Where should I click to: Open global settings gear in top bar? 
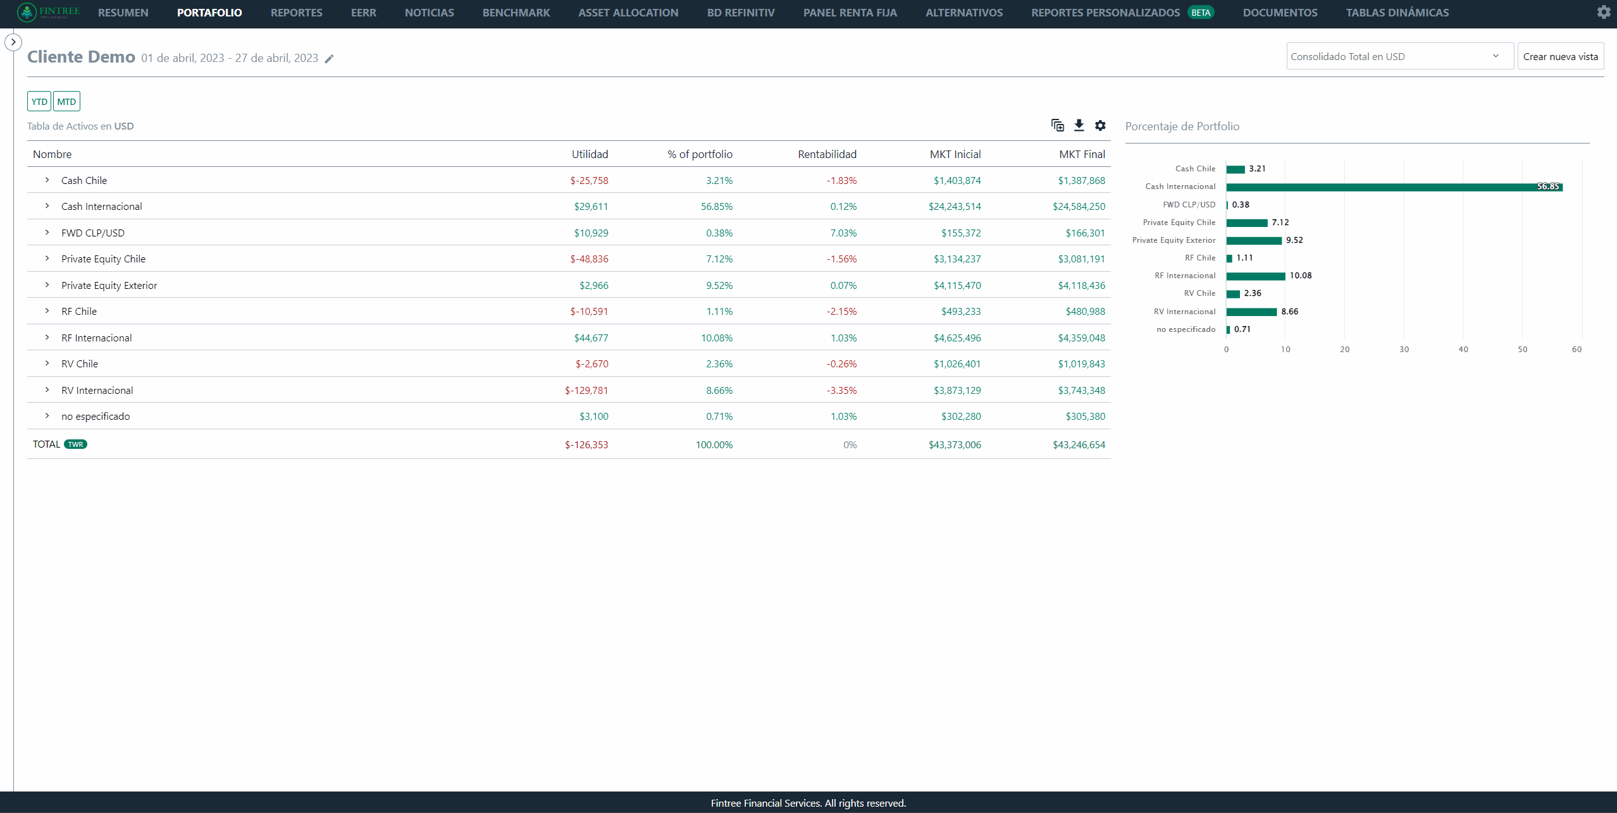(1603, 12)
